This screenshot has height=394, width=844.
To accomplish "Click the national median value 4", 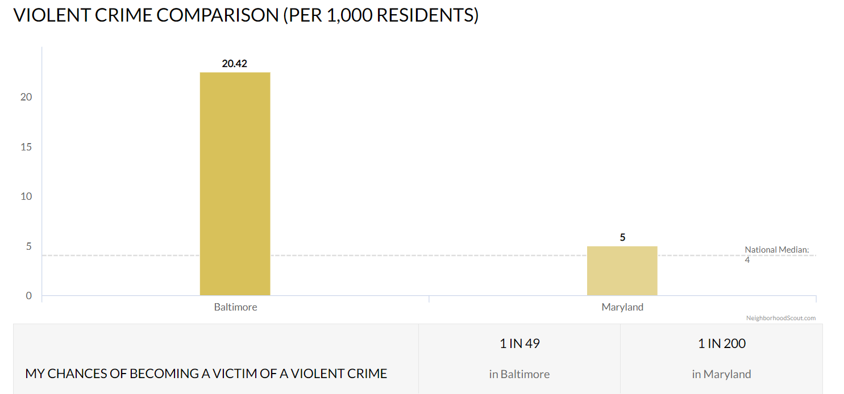I will [747, 260].
